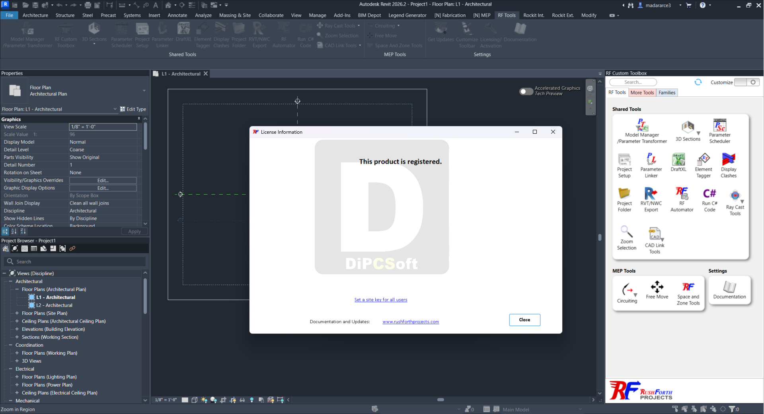Click the visual style box icon
The image size is (764, 414).
(x=194, y=400)
